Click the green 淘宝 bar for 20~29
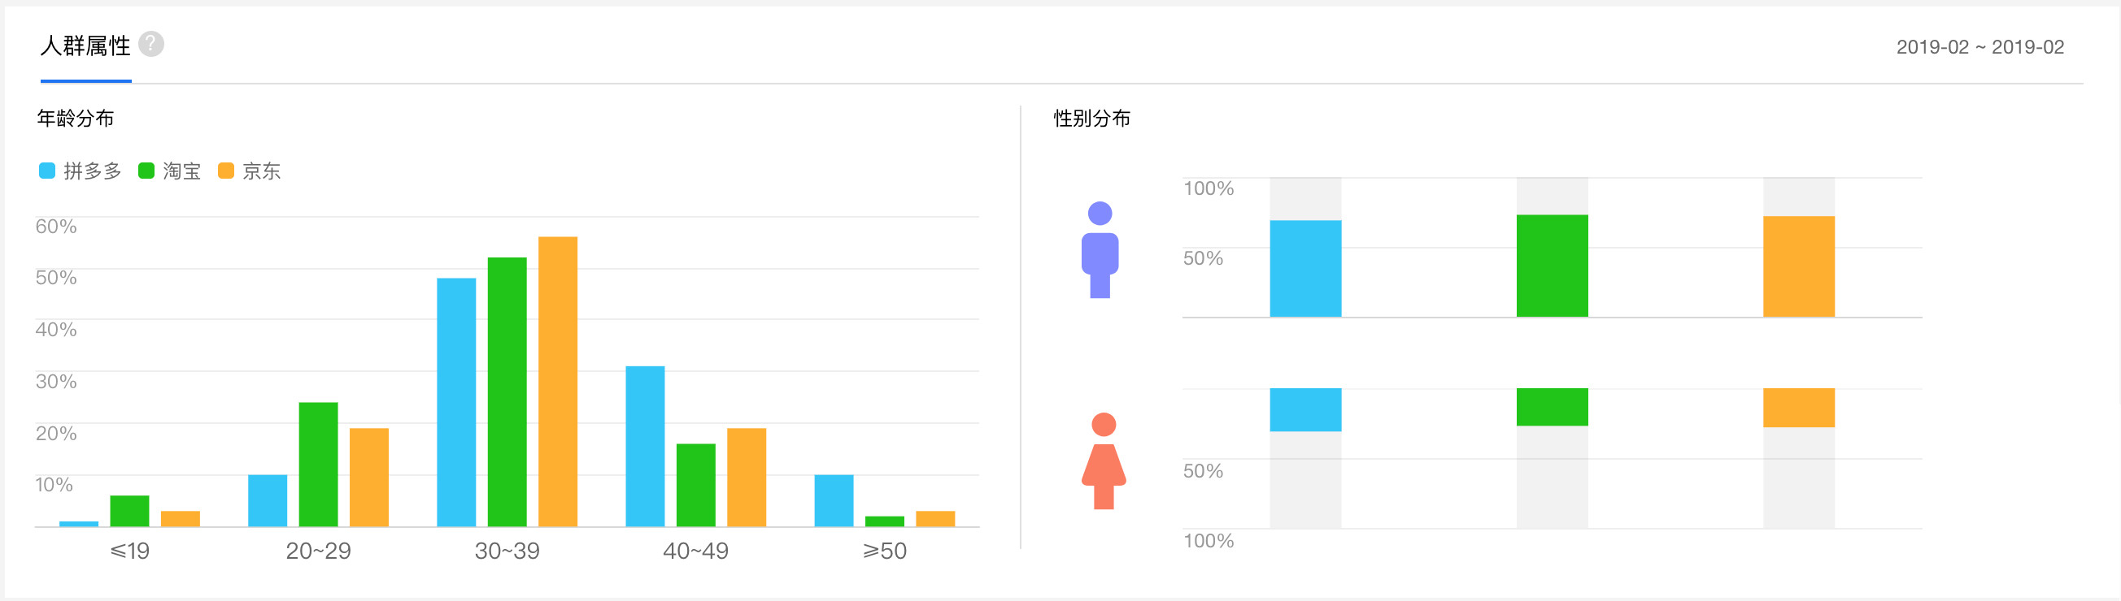The width and height of the screenshot is (2121, 601). 318,465
